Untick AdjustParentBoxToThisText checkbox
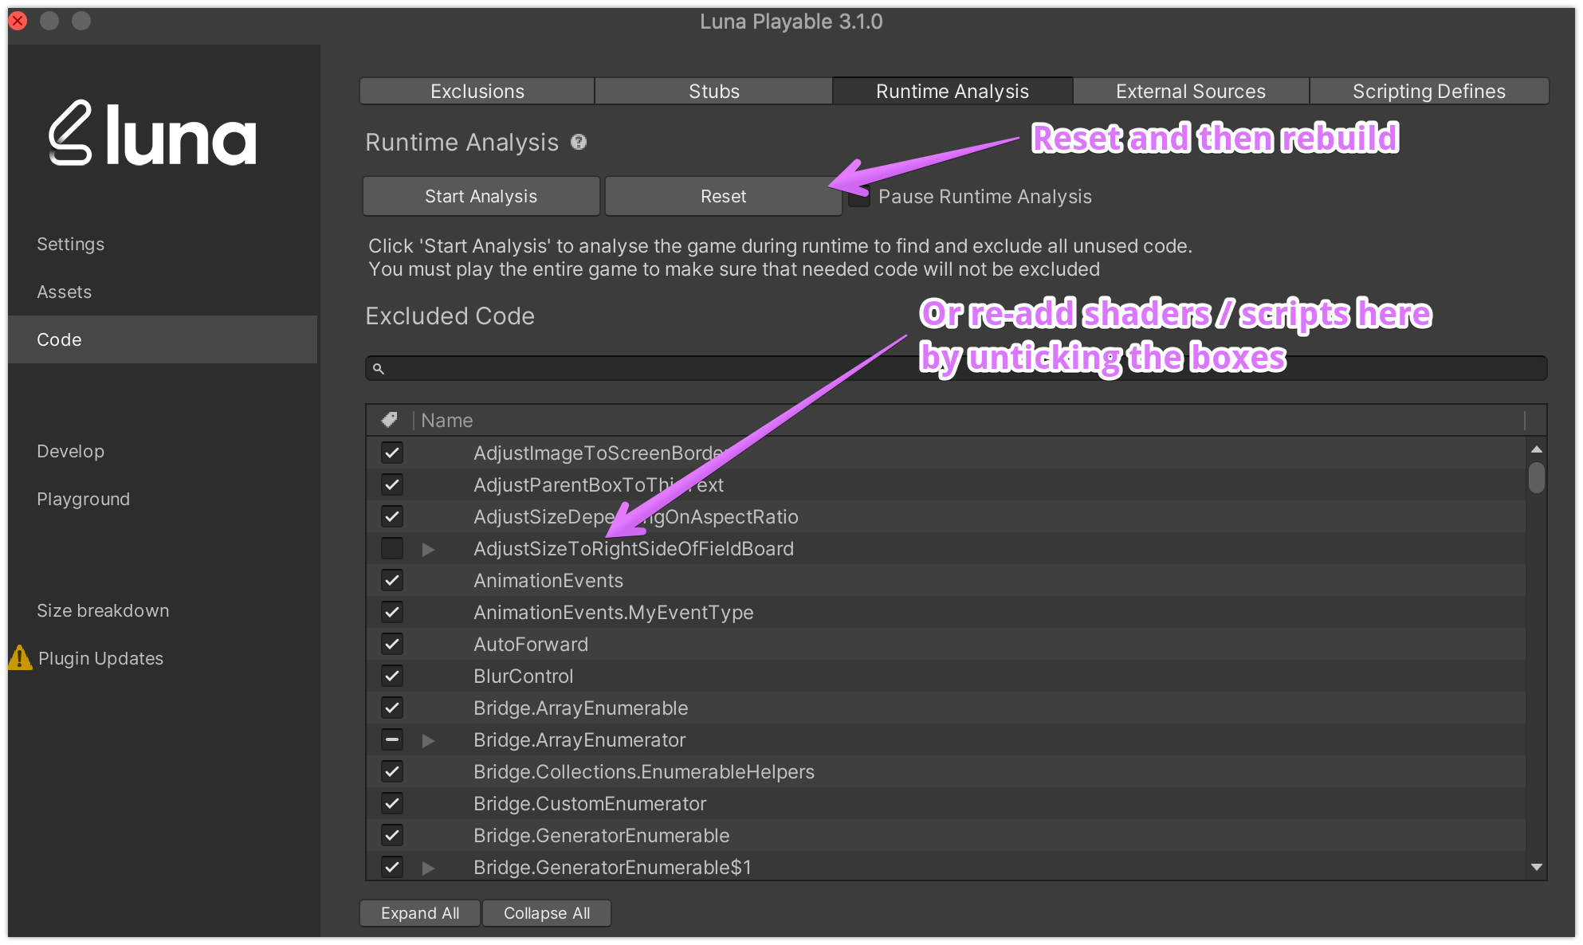Image resolution: width=1583 pixels, height=945 pixels. click(x=392, y=484)
